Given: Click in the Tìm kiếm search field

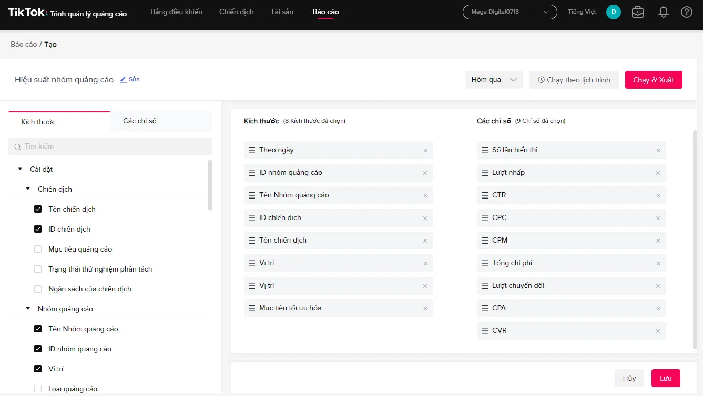Looking at the screenshot, I should tap(110, 147).
